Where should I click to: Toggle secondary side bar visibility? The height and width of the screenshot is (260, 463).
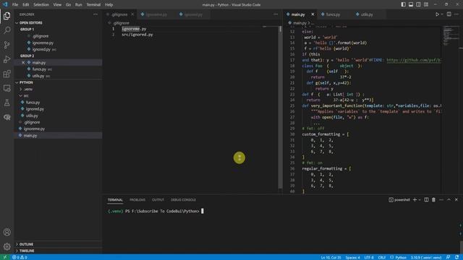pyautogui.click(x=418, y=4)
